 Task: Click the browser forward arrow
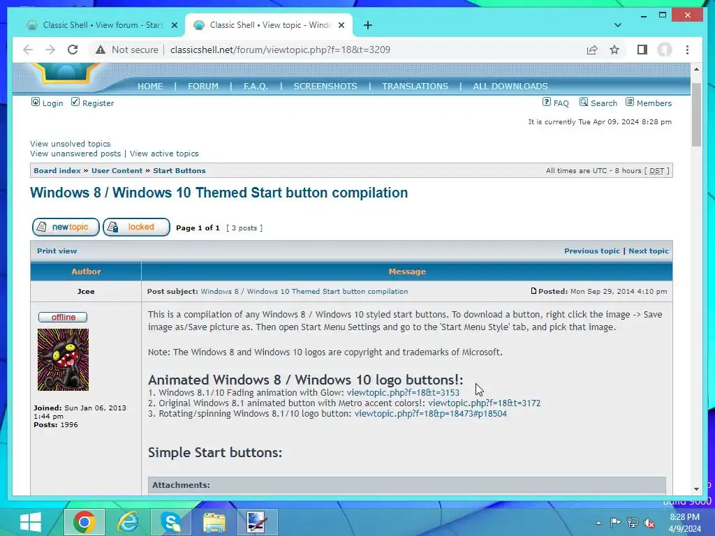click(50, 50)
